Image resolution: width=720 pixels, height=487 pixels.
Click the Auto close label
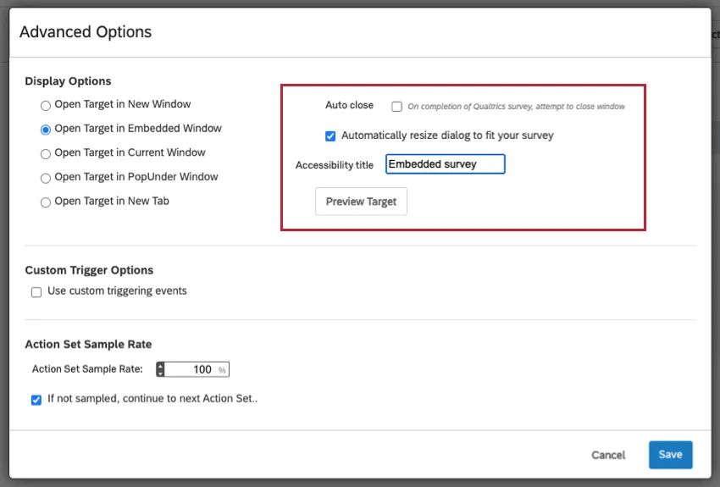pos(349,105)
